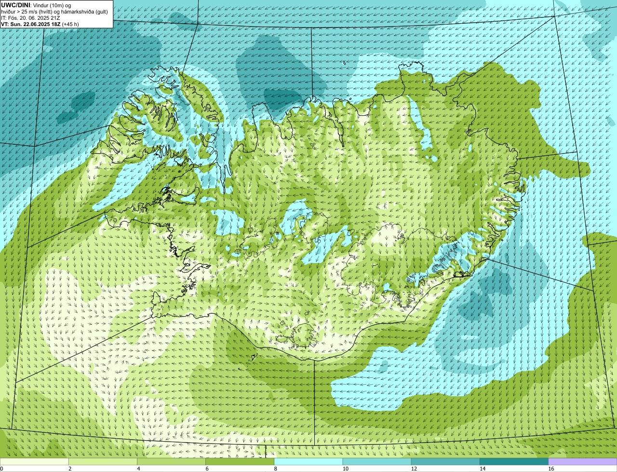
Task: Click the legend scale label '16'
Action: (551, 469)
